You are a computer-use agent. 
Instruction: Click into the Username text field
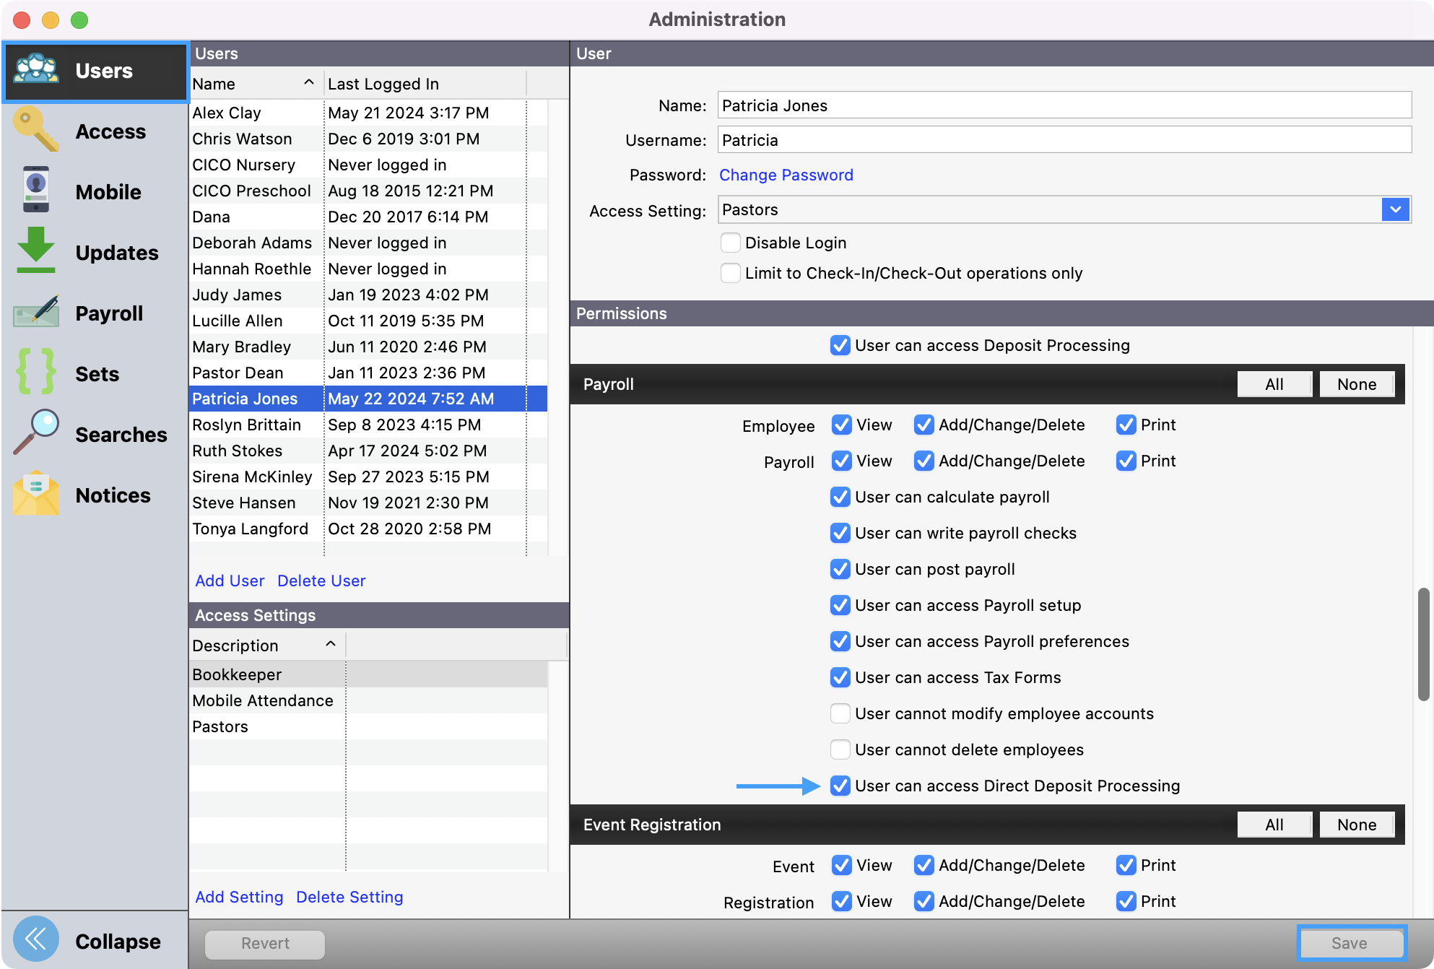pos(1064,140)
